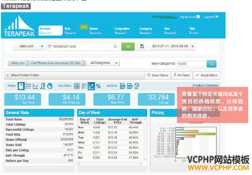Click the General Stats panel header
The height and width of the screenshot is (175, 252).
coord(39,113)
